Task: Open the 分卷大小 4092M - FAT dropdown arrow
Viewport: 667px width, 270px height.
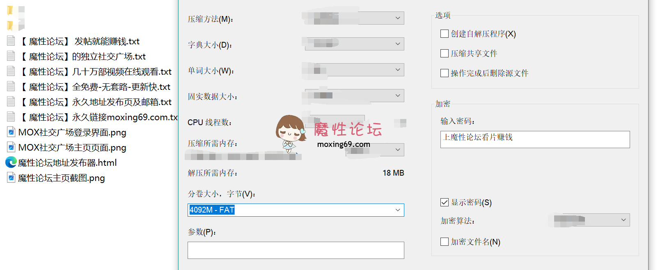Action: pos(398,210)
